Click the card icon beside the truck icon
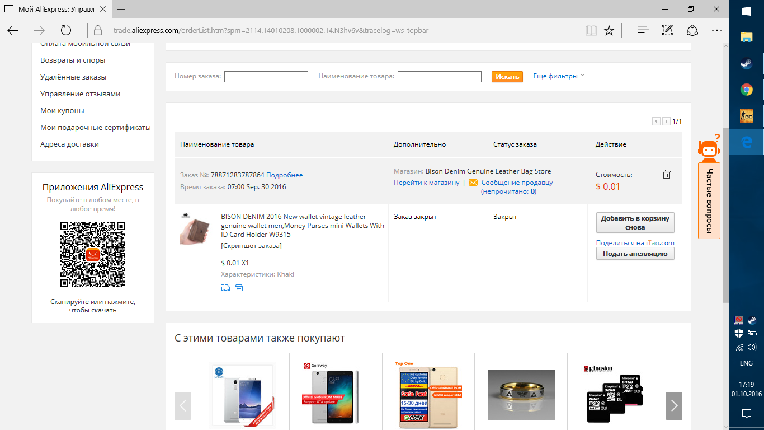The height and width of the screenshot is (430, 764). coord(239,288)
